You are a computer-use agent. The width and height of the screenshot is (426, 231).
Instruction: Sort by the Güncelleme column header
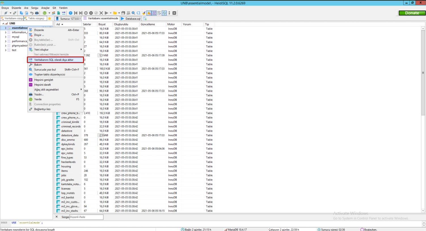coord(153,24)
